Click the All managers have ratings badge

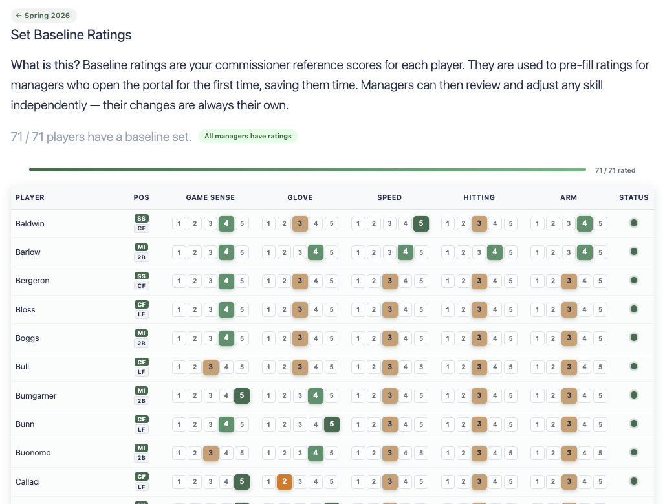coord(248,137)
